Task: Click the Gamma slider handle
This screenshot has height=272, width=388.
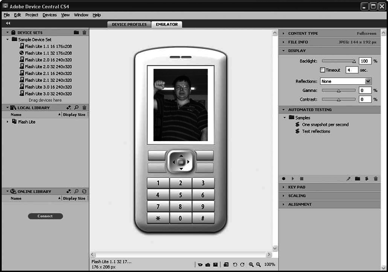Action: (339, 91)
